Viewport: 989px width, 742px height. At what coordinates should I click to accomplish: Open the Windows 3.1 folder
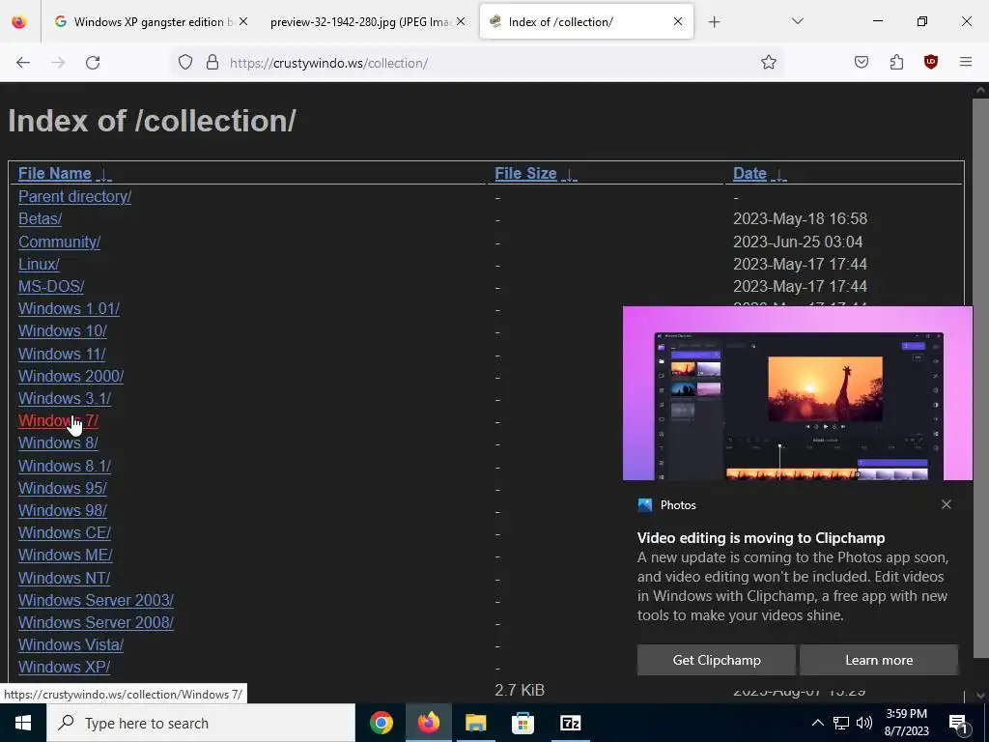(x=65, y=399)
